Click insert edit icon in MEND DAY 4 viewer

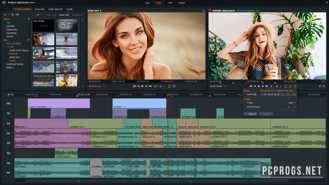pyautogui.click(x=169, y=86)
